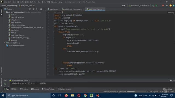Open the Window menu
This screenshot has width=175, height=98.
click(x=54, y=2)
